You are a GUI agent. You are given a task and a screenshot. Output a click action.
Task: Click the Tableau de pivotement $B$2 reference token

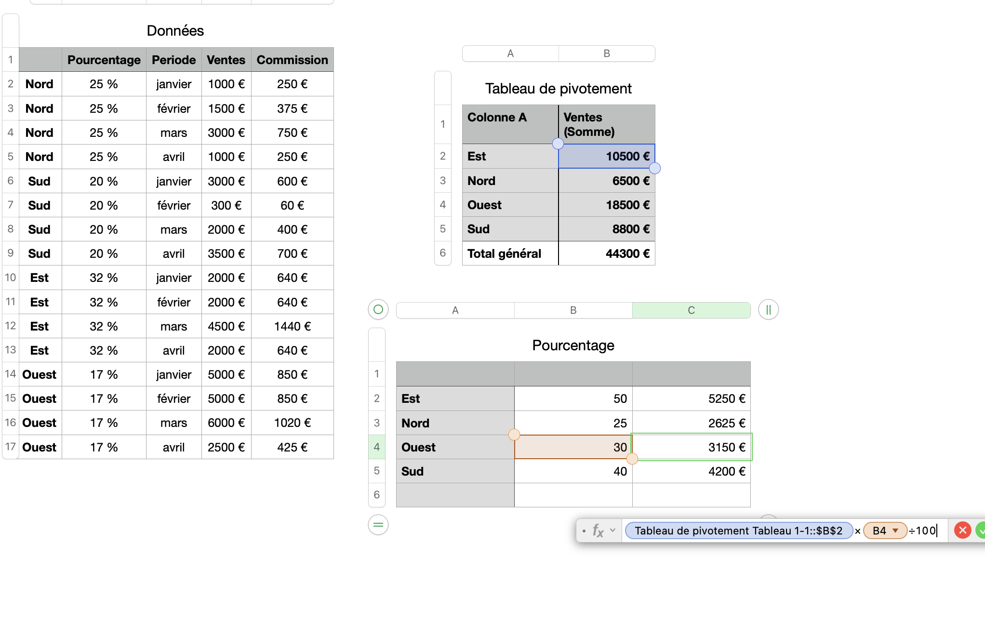(x=738, y=530)
